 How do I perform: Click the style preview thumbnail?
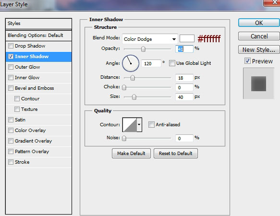(x=258, y=84)
